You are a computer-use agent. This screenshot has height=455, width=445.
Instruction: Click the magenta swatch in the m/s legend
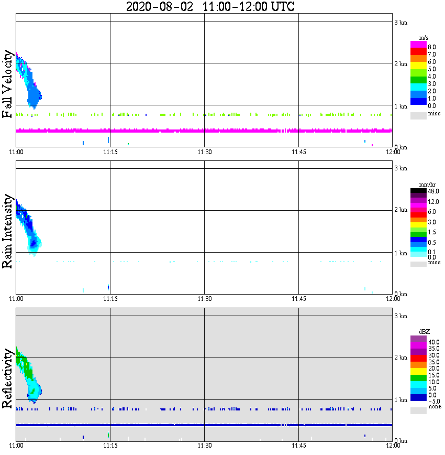click(x=418, y=45)
